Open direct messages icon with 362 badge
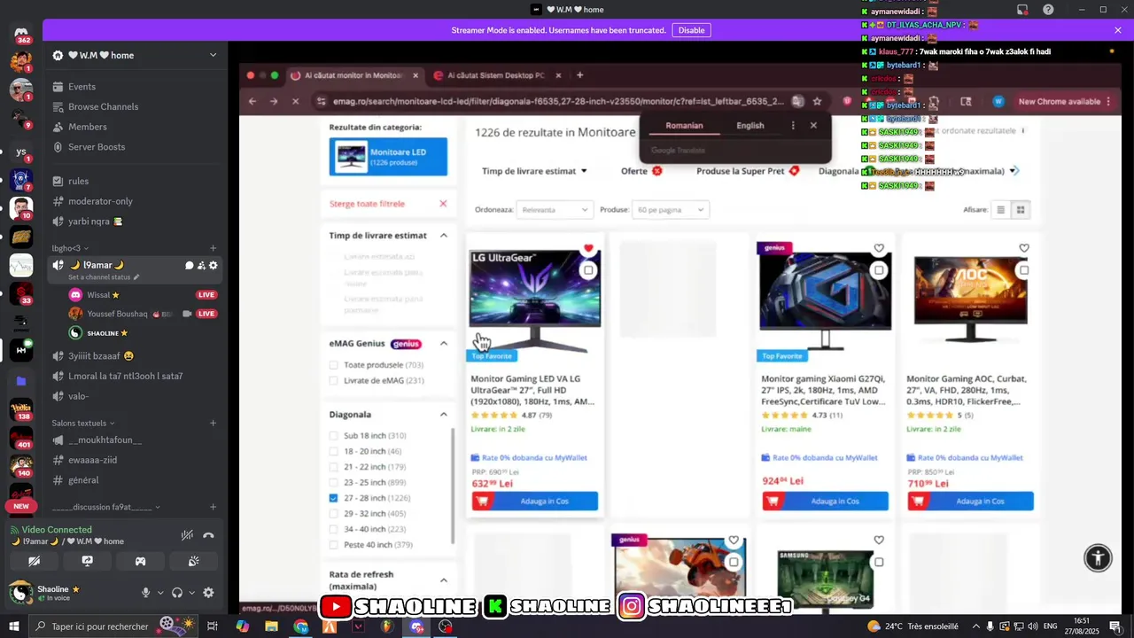Viewport: 1134px width, 638px height. (x=21, y=34)
